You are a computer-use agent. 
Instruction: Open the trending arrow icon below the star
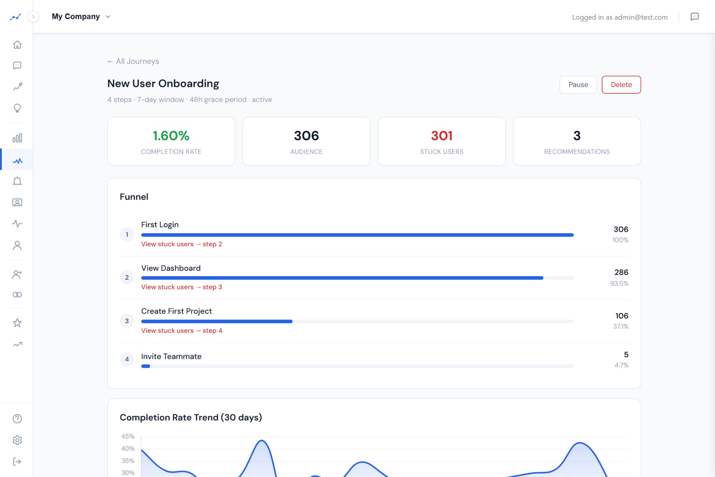coord(17,344)
